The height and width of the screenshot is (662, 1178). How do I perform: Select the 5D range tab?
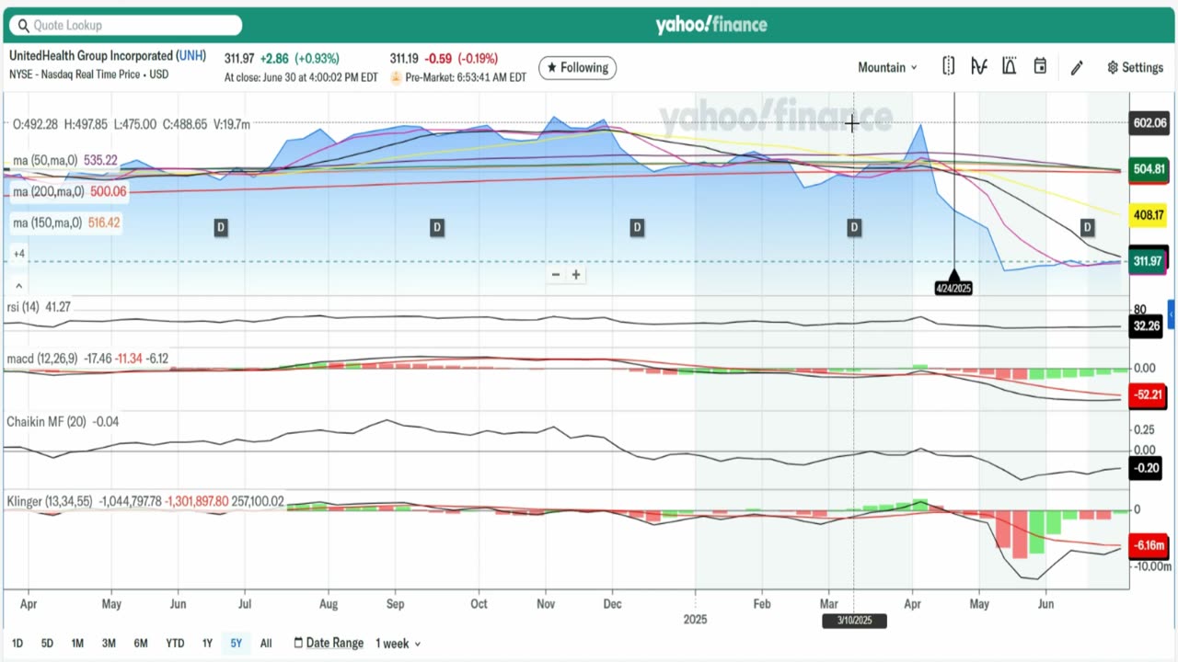(x=47, y=644)
